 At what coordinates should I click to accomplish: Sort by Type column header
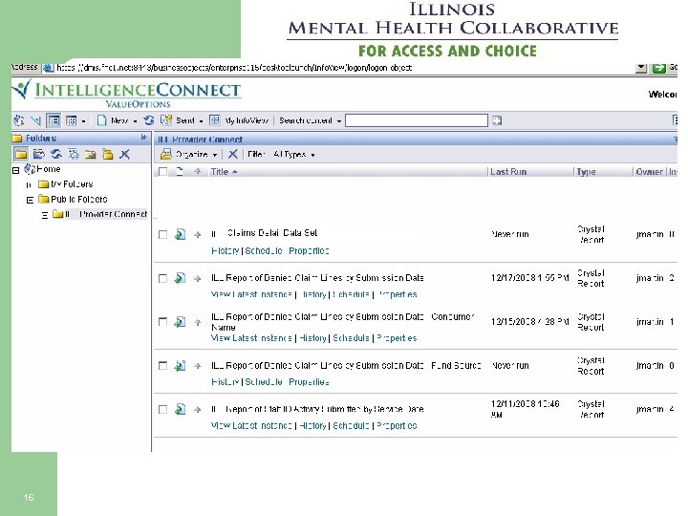pos(586,172)
